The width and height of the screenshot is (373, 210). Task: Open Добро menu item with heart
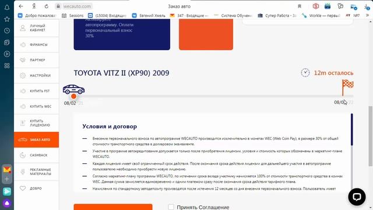[36, 188]
